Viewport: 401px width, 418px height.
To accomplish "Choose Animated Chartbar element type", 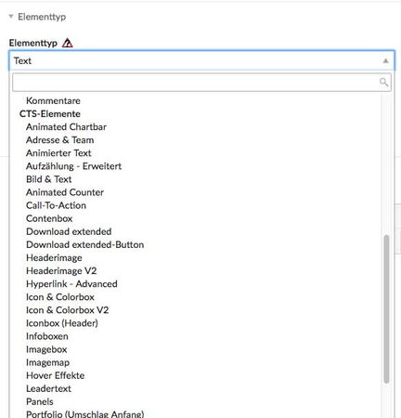I will [x=66, y=127].
